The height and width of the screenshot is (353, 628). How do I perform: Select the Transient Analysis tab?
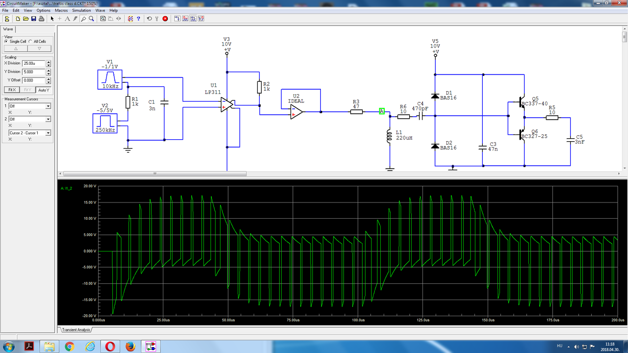76,329
